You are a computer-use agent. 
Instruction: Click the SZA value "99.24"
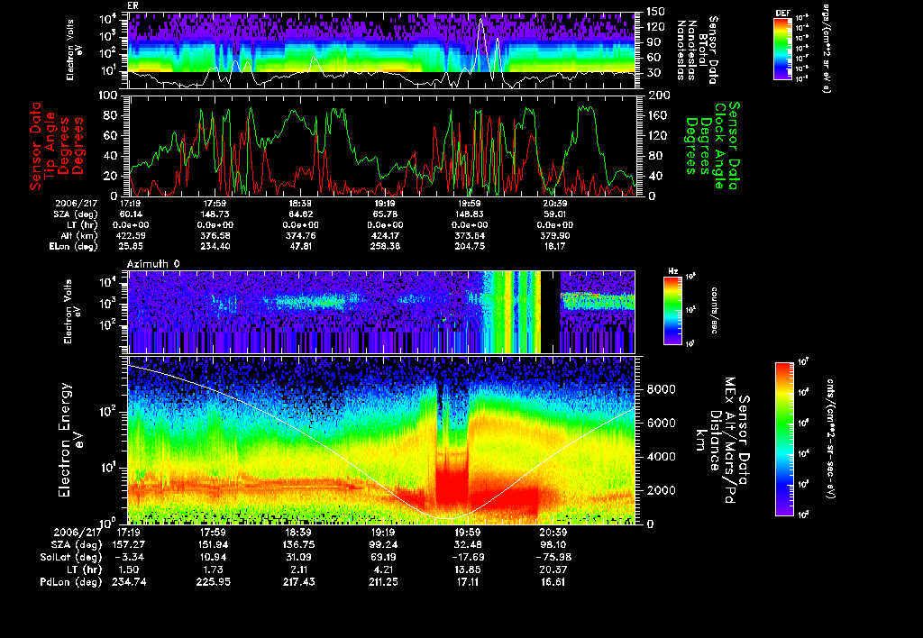coord(383,544)
